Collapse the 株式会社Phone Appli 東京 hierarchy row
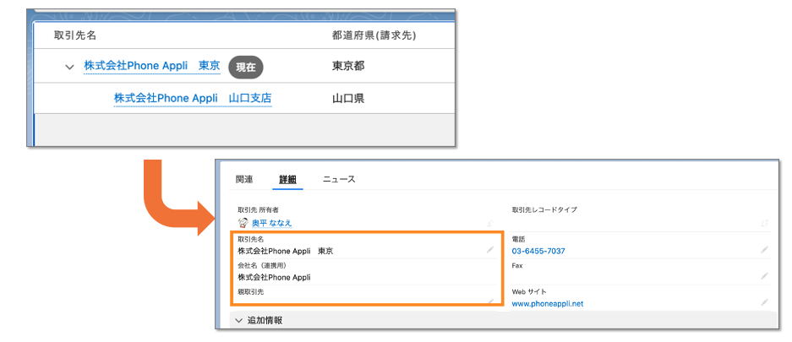The width and height of the screenshot is (792, 342). pos(69,67)
